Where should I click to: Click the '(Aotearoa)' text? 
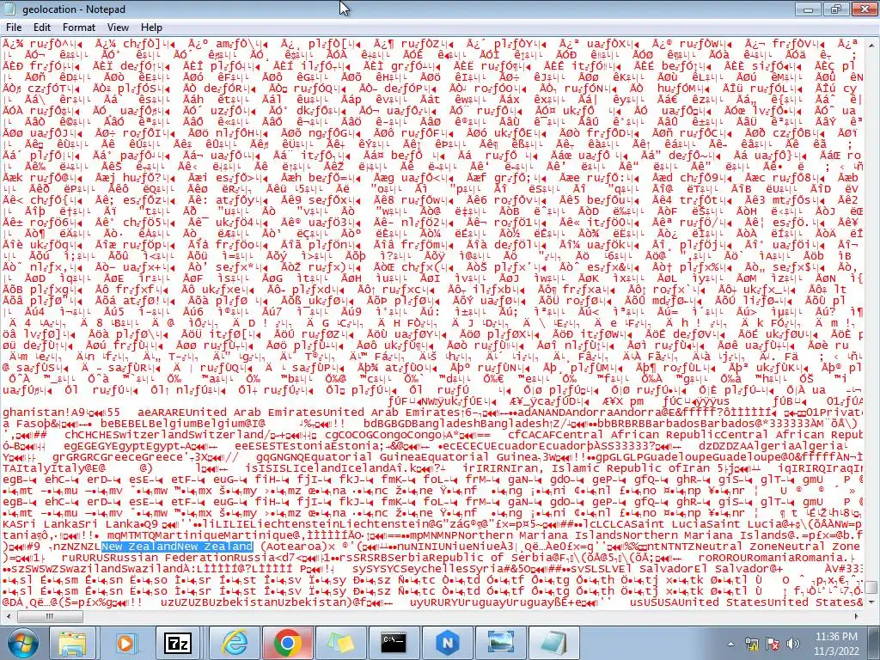294,546
